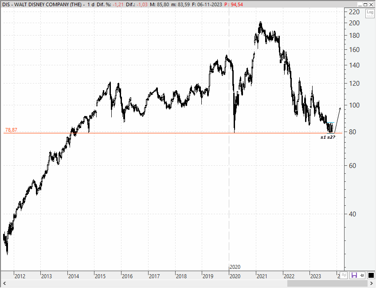Click the s1 s2? annotation text
The height and width of the screenshot is (288, 376).
328,137
